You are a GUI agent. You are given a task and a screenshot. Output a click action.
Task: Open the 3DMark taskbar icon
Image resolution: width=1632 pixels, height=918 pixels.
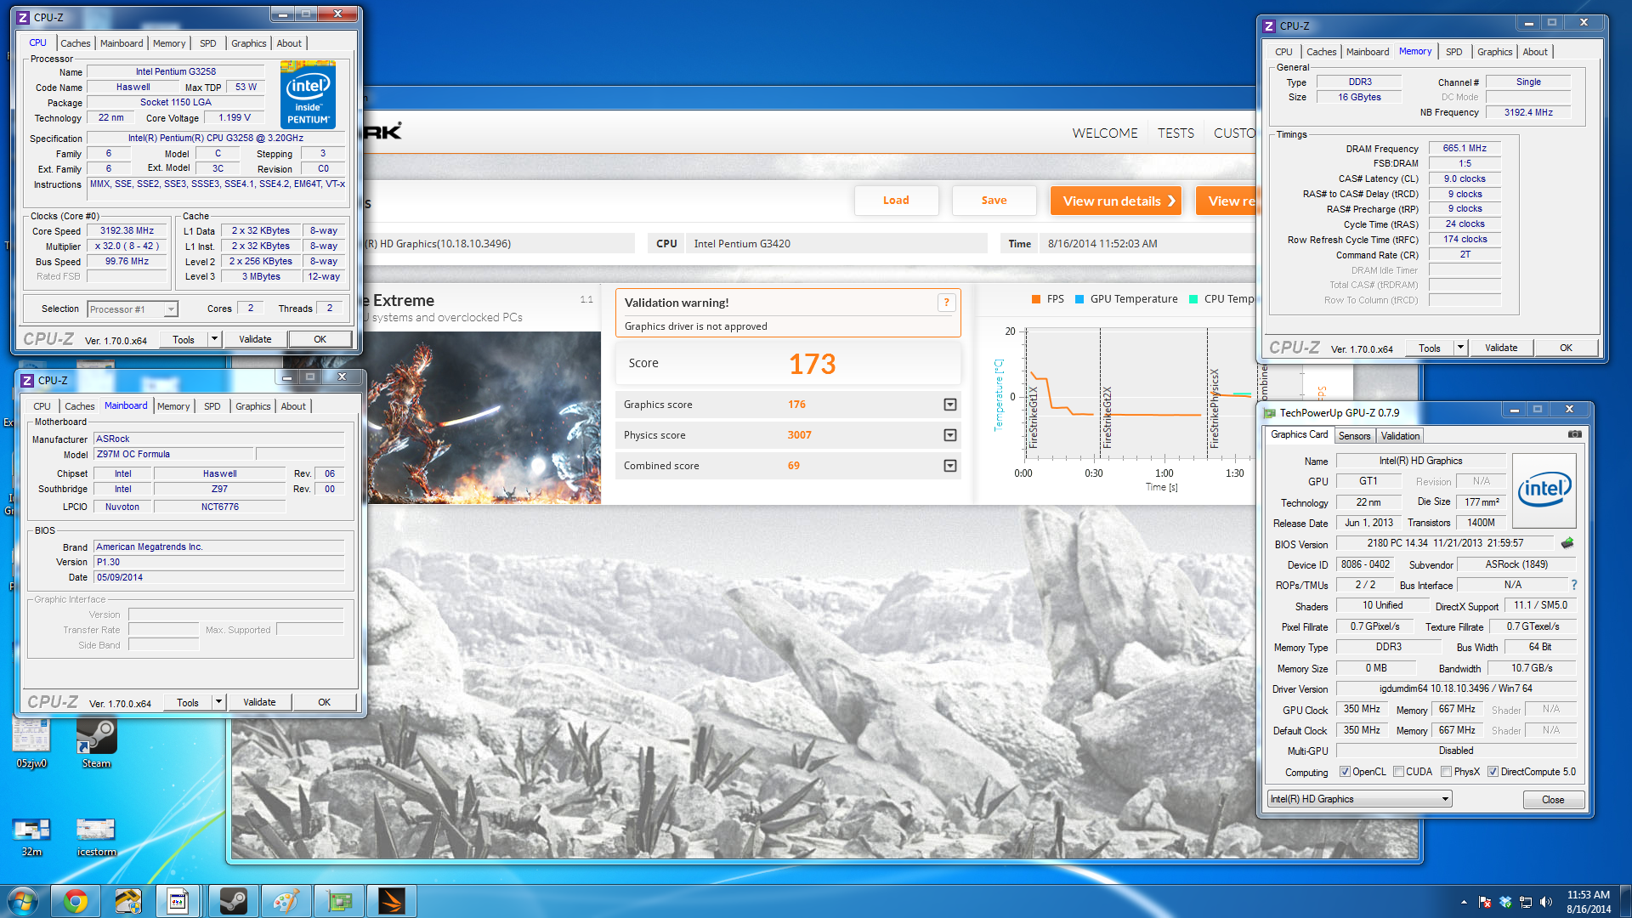(392, 901)
